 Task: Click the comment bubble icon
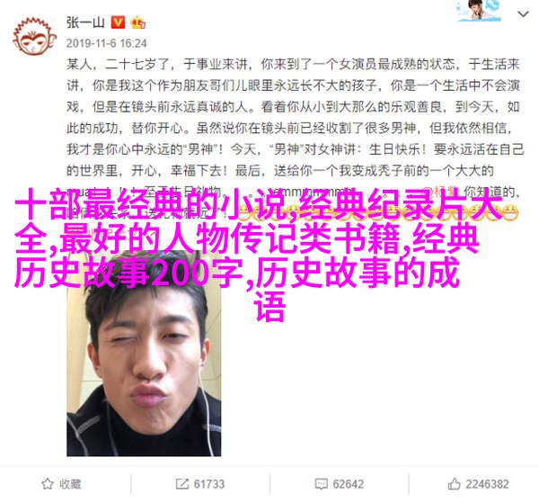[321, 484]
